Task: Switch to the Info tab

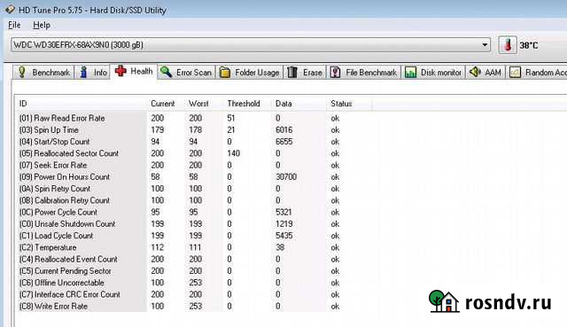Action: click(x=92, y=72)
